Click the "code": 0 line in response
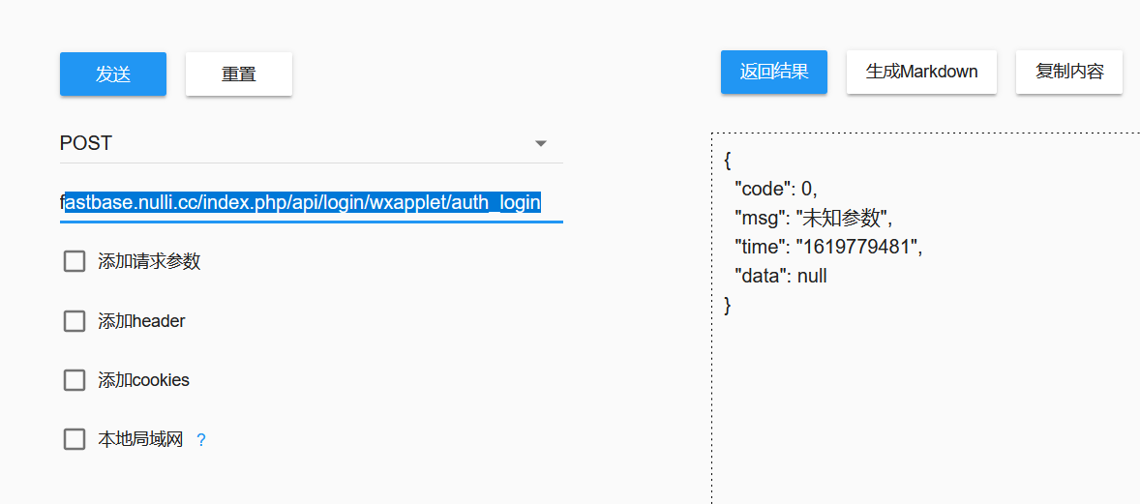Image resolution: width=1140 pixels, height=504 pixels. (x=776, y=189)
